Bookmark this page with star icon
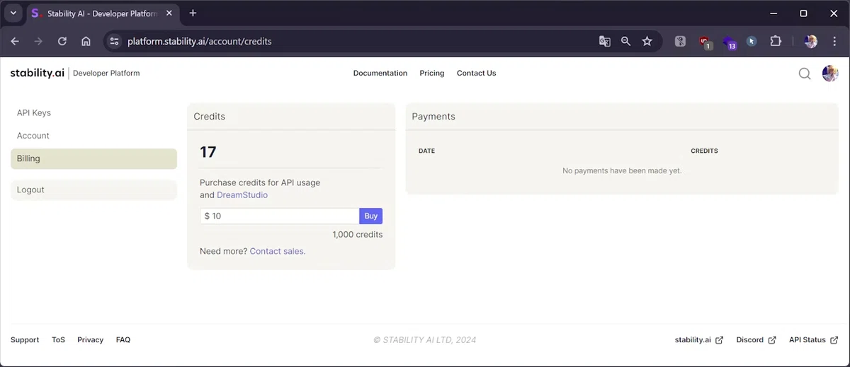 (x=647, y=41)
